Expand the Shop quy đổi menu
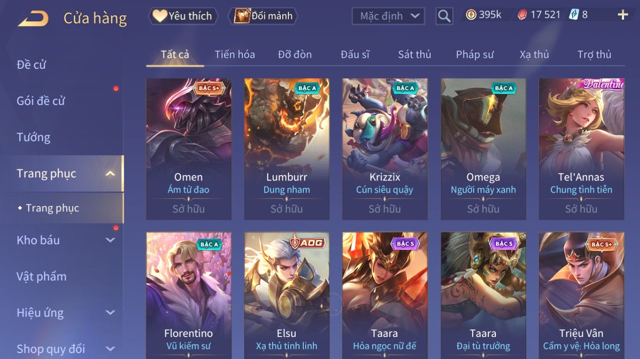Image resolution: width=640 pixels, height=359 pixels. coord(110,349)
